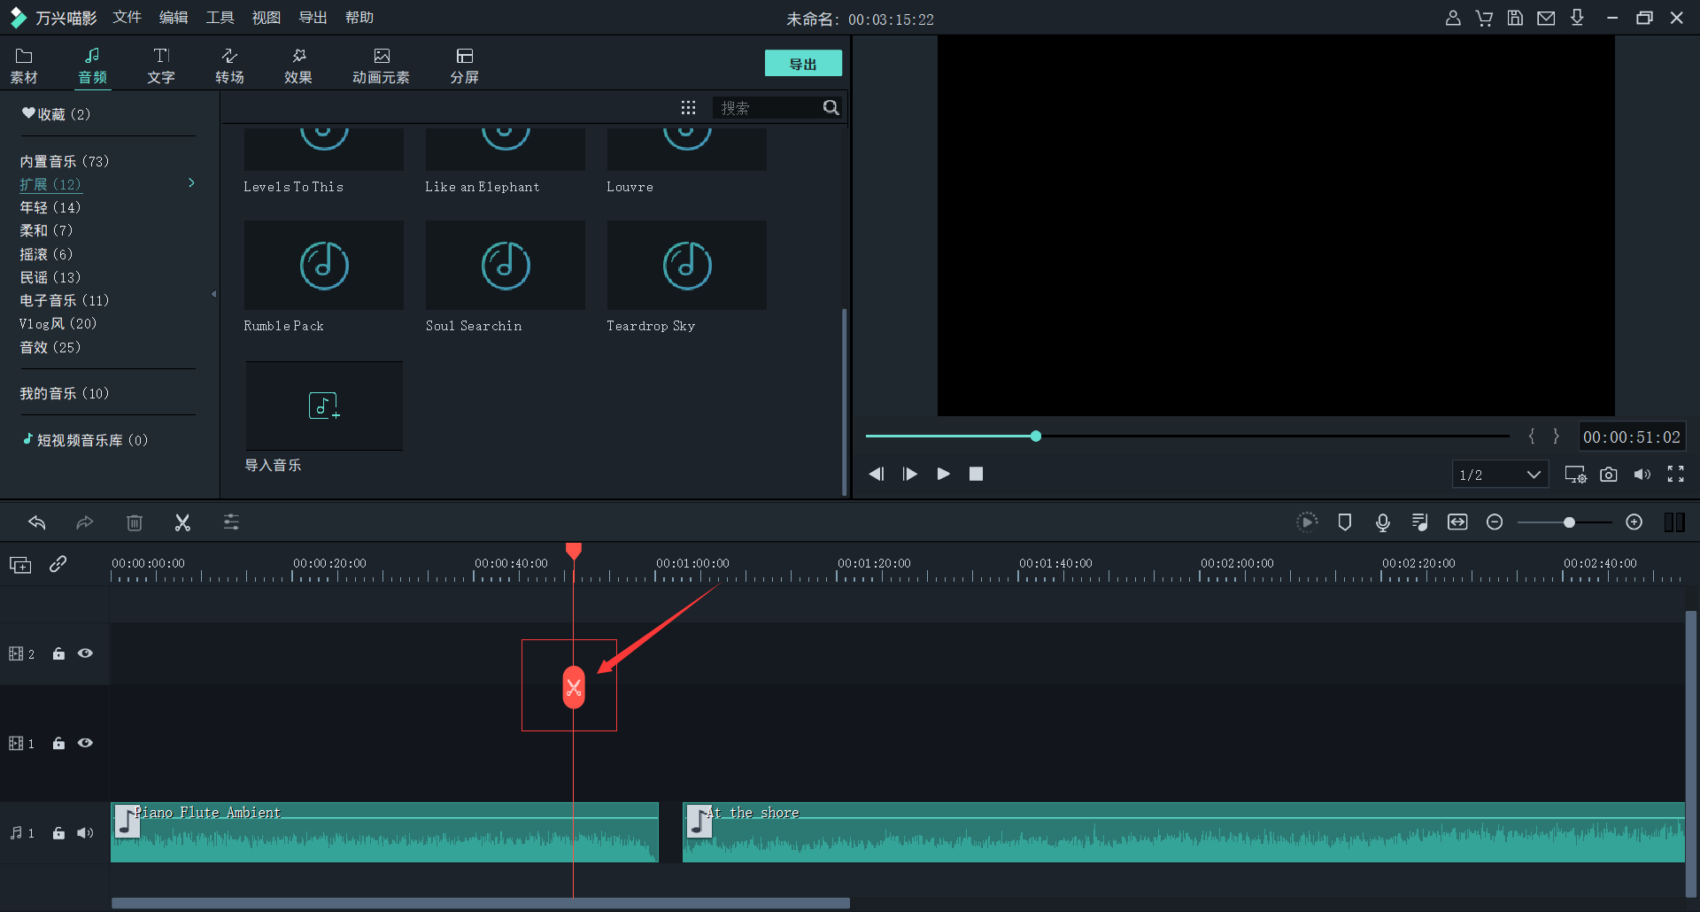Mute audio track 1 speaker icon

85,833
